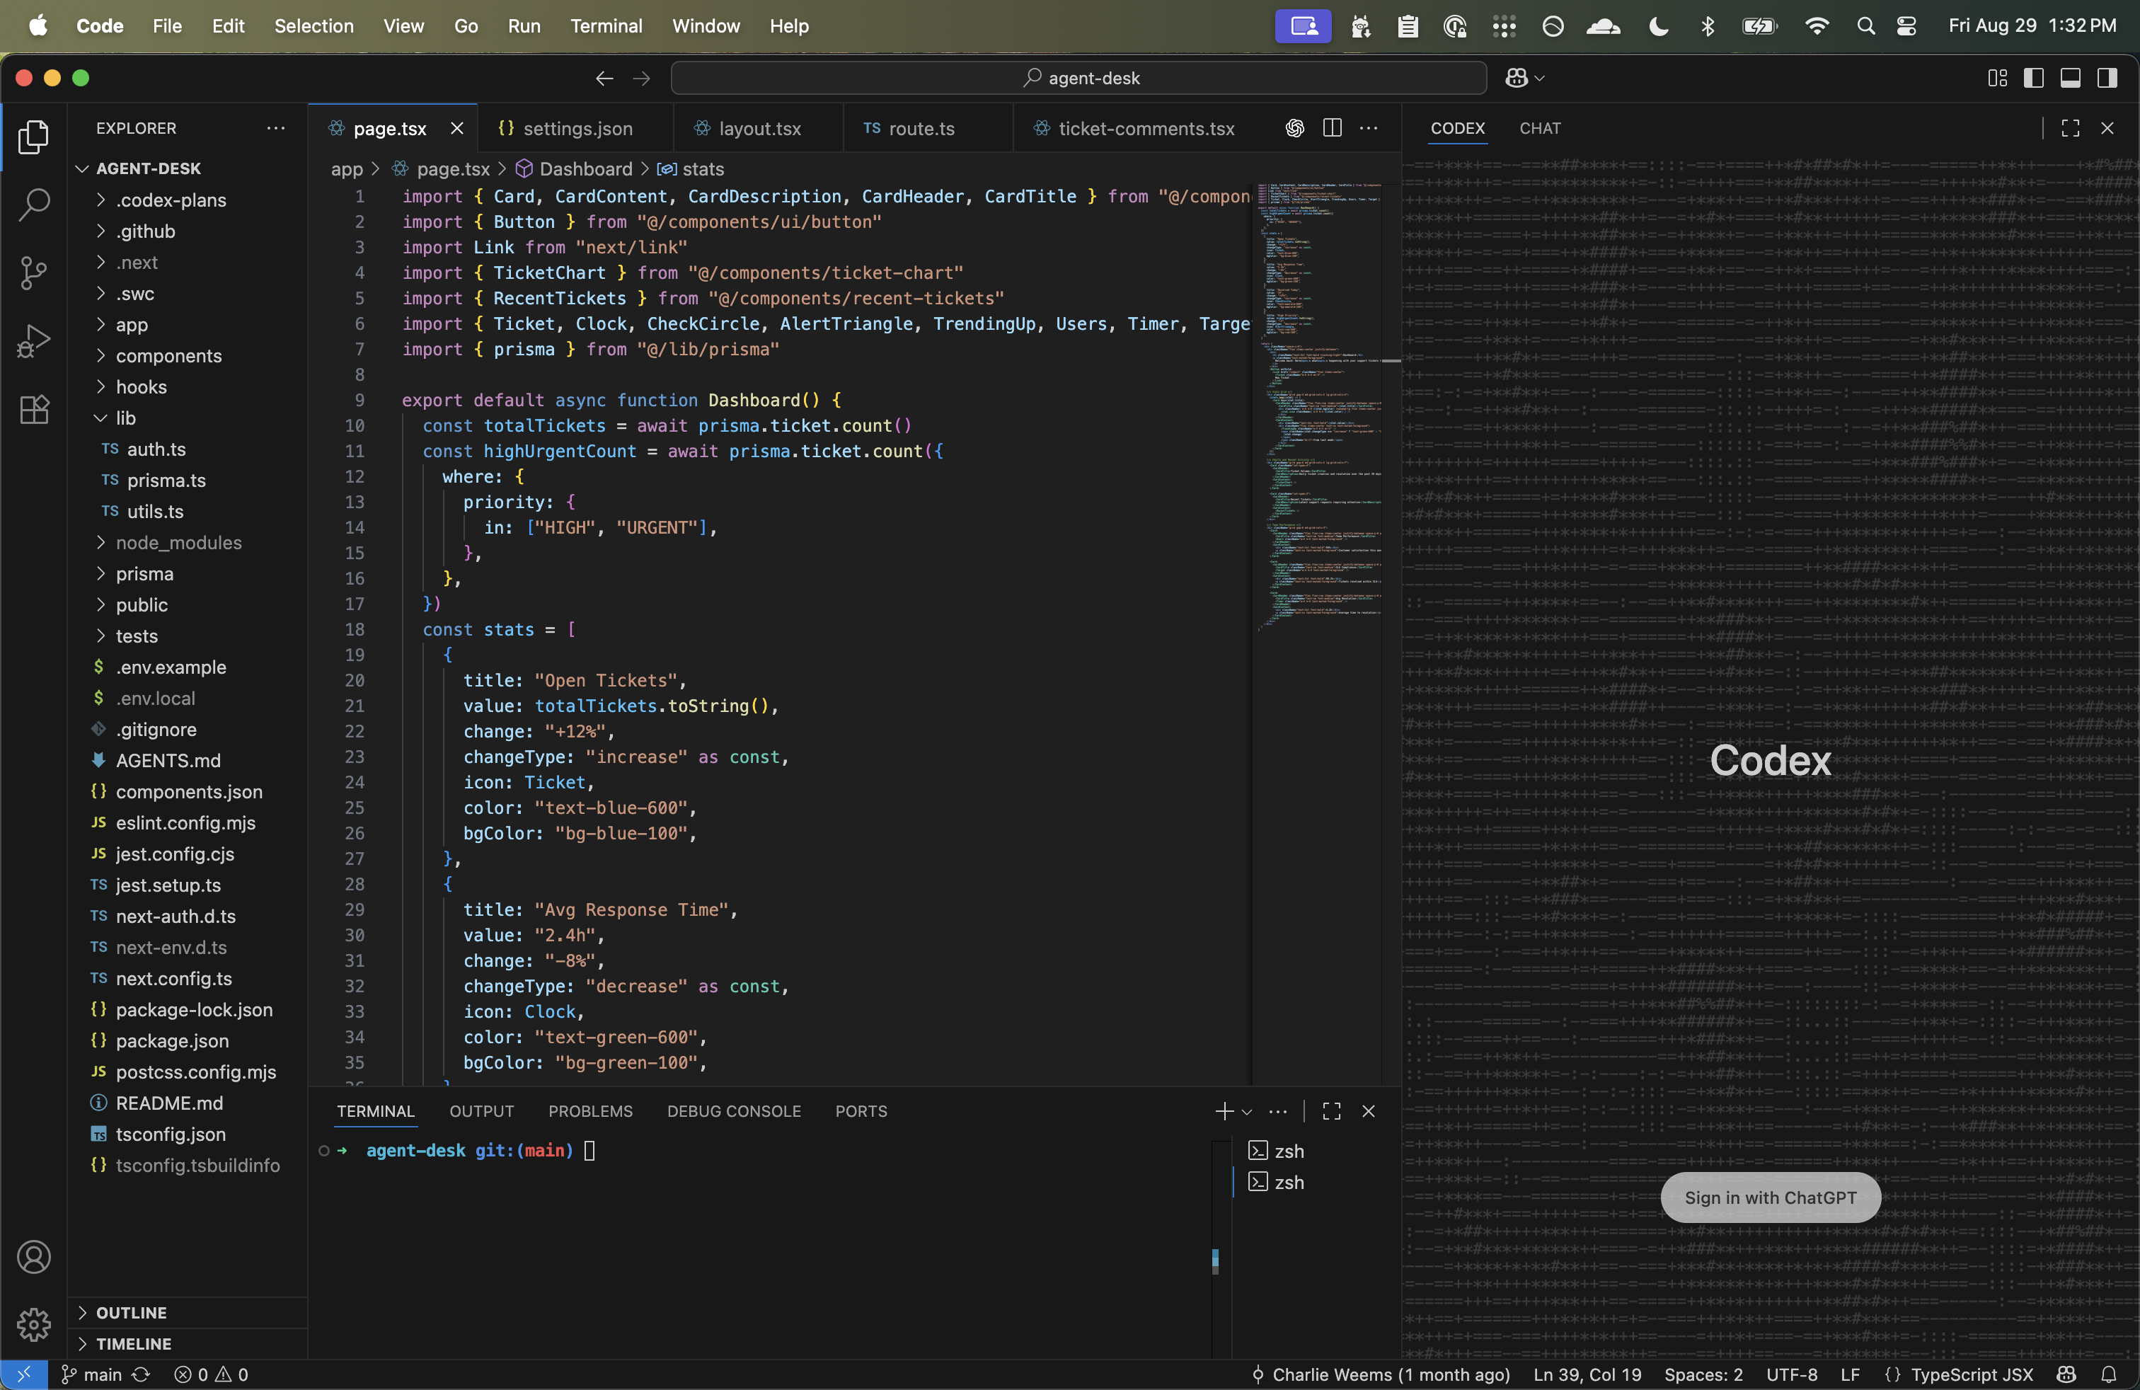Toggle the primary side bar visibility
The image size is (2140, 1390).
pos(2033,79)
